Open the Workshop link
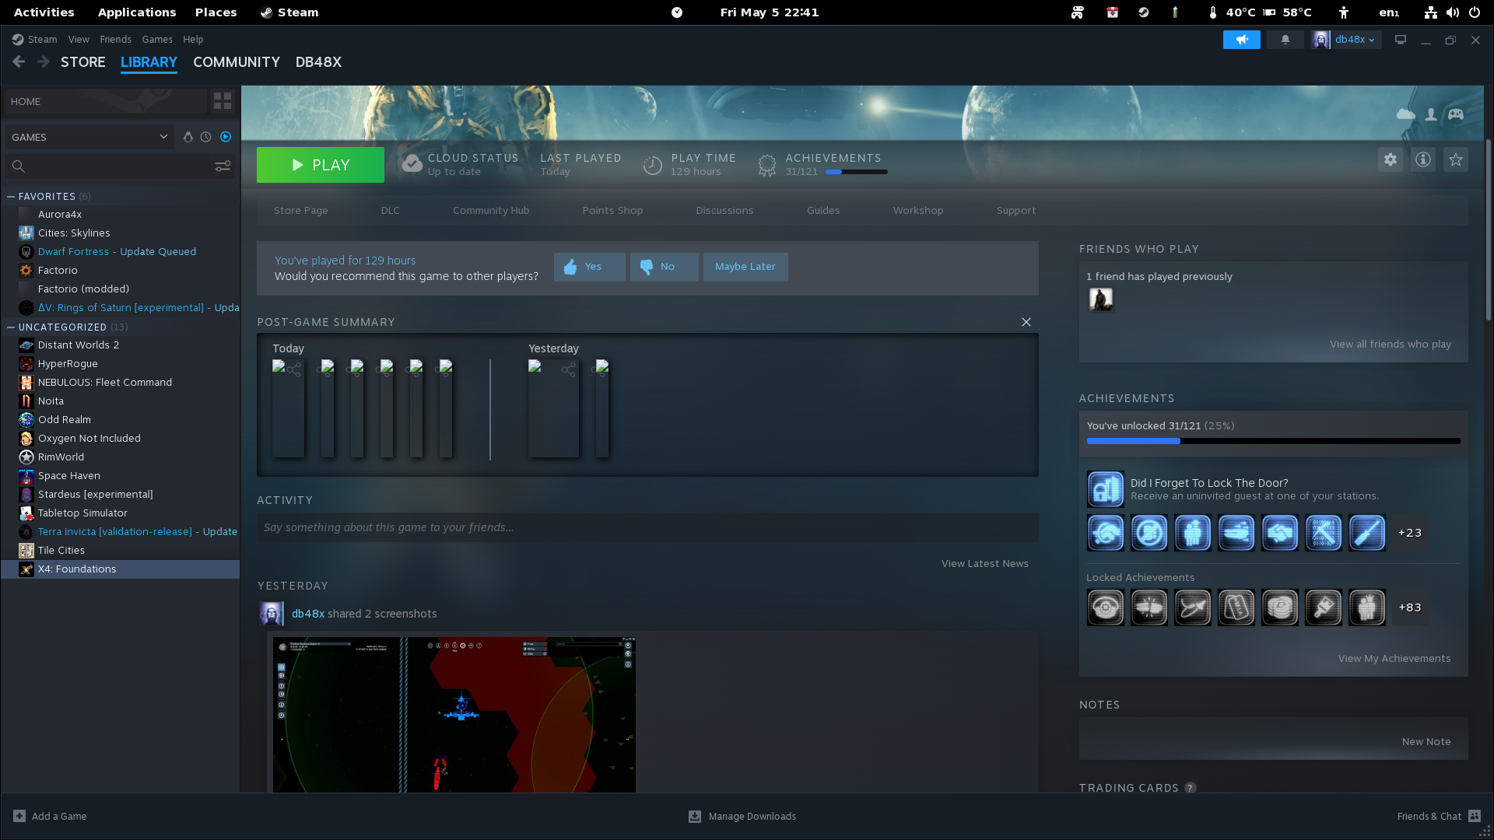This screenshot has width=1494, height=840. tap(918, 211)
